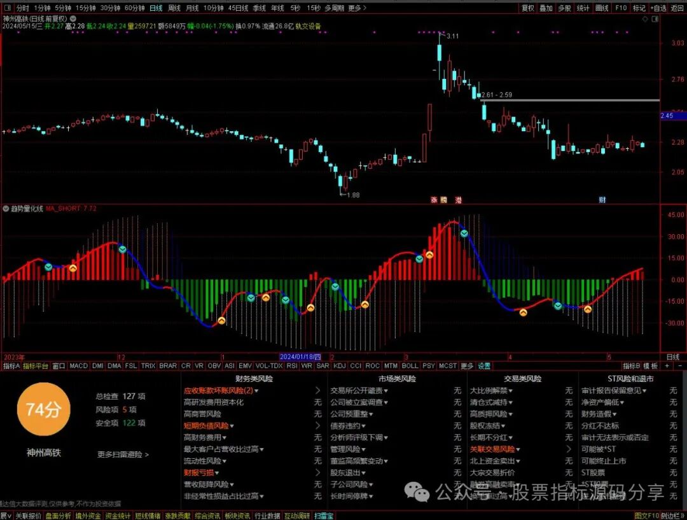Open 盘面分析 bottom tab
The width and height of the screenshot is (687, 520).
[x=58, y=516]
